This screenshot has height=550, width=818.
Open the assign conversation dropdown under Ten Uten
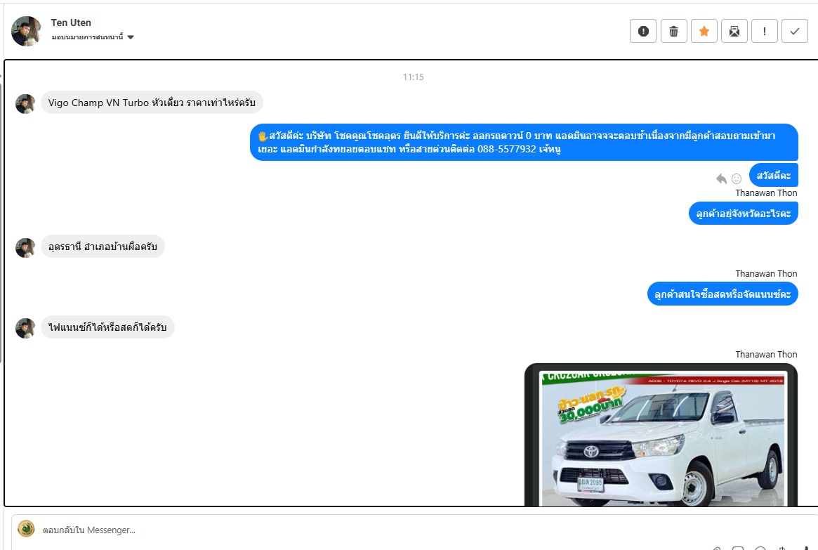point(93,37)
